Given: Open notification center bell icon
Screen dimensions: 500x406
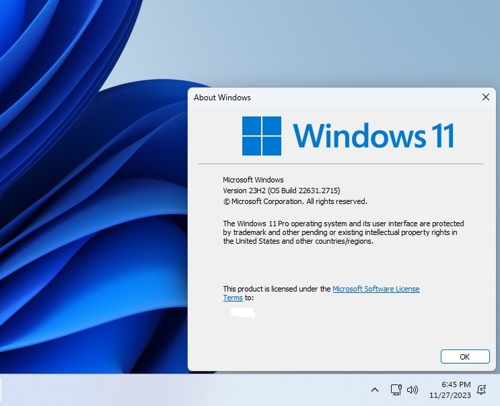Looking at the screenshot, I should (x=481, y=389).
